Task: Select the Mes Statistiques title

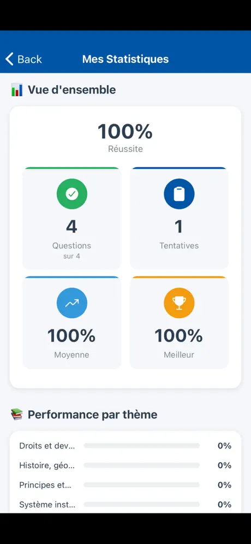Action: pos(125,59)
